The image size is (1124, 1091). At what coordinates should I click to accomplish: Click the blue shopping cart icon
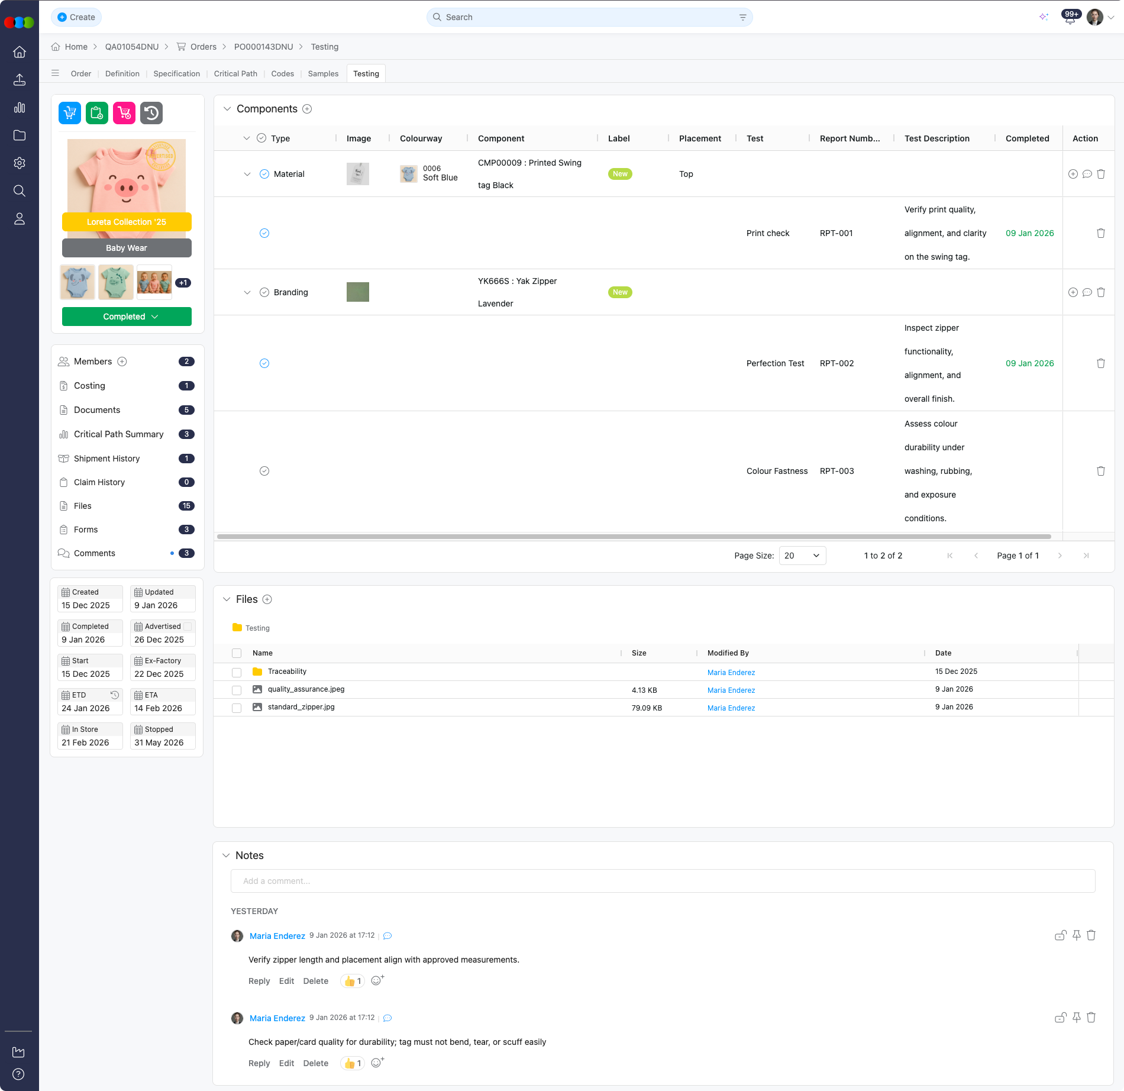(70, 113)
